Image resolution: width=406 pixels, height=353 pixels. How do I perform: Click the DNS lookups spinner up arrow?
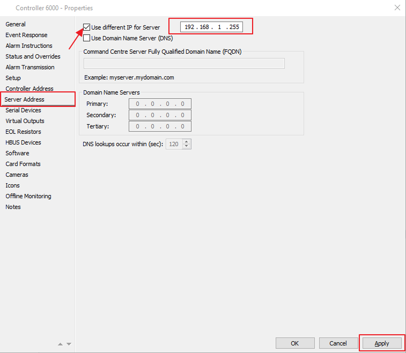pyautogui.click(x=187, y=142)
